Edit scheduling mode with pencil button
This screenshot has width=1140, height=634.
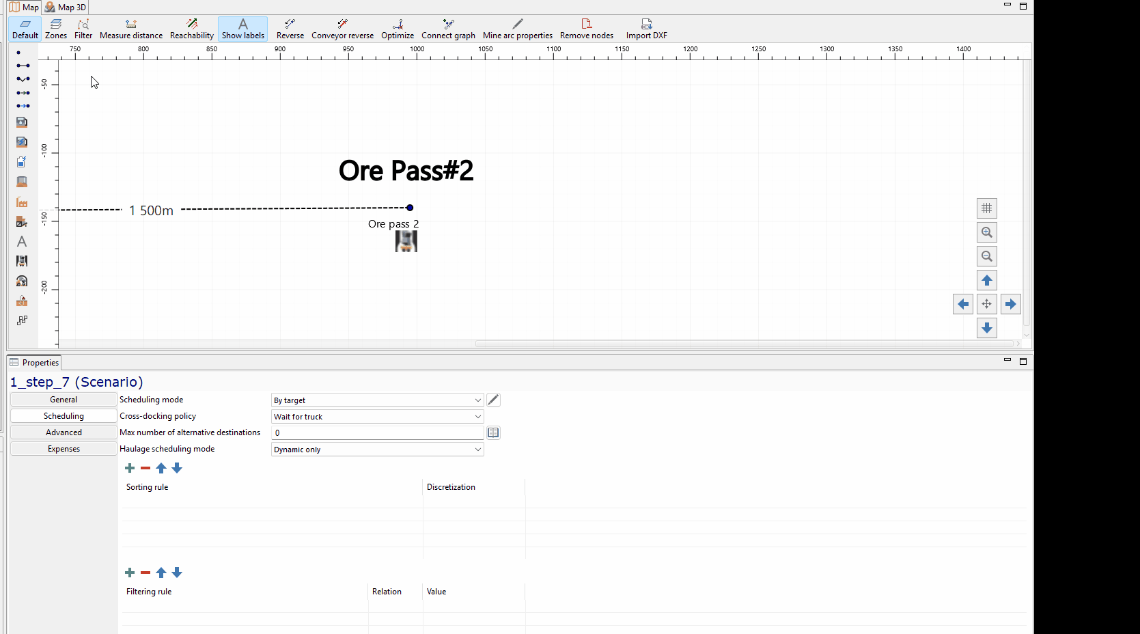[x=493, y=400]
